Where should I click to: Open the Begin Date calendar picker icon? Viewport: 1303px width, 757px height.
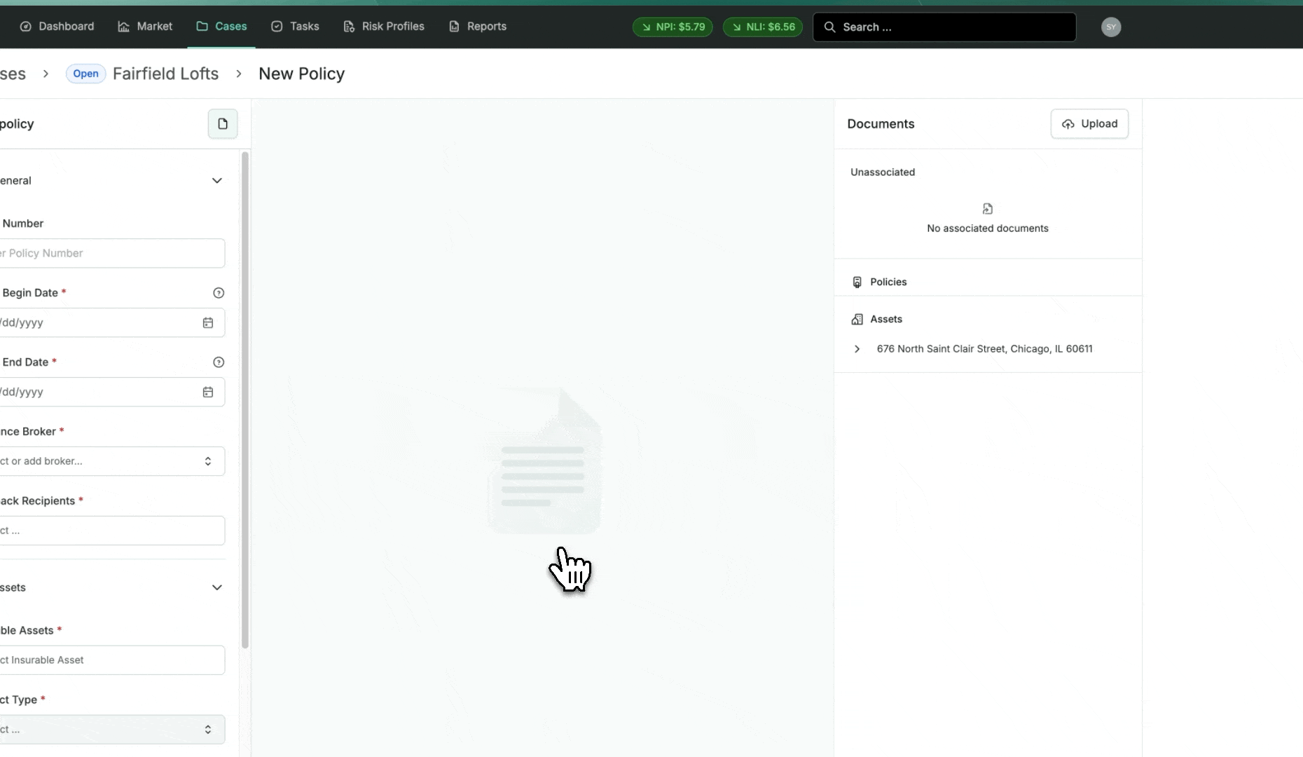(x=208, y=323)
